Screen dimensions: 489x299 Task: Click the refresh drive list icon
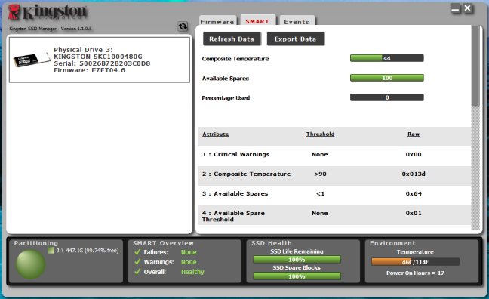(183, 26)
